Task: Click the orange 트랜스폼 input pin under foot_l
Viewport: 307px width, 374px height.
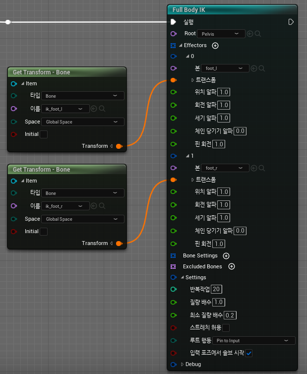Action: pos(174,80)
